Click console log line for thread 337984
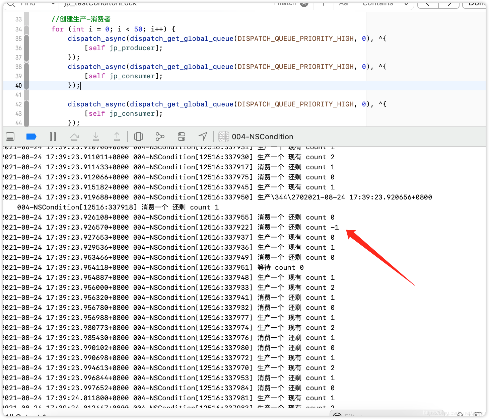 point(169,388)
